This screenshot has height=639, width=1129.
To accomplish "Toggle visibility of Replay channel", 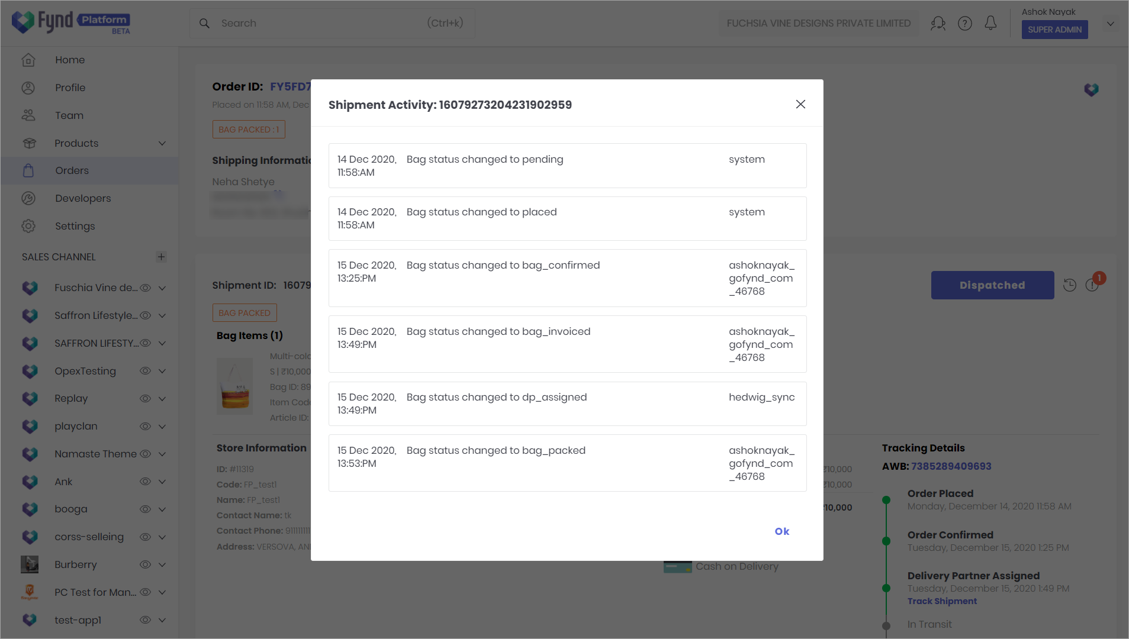I will point(145,398).
